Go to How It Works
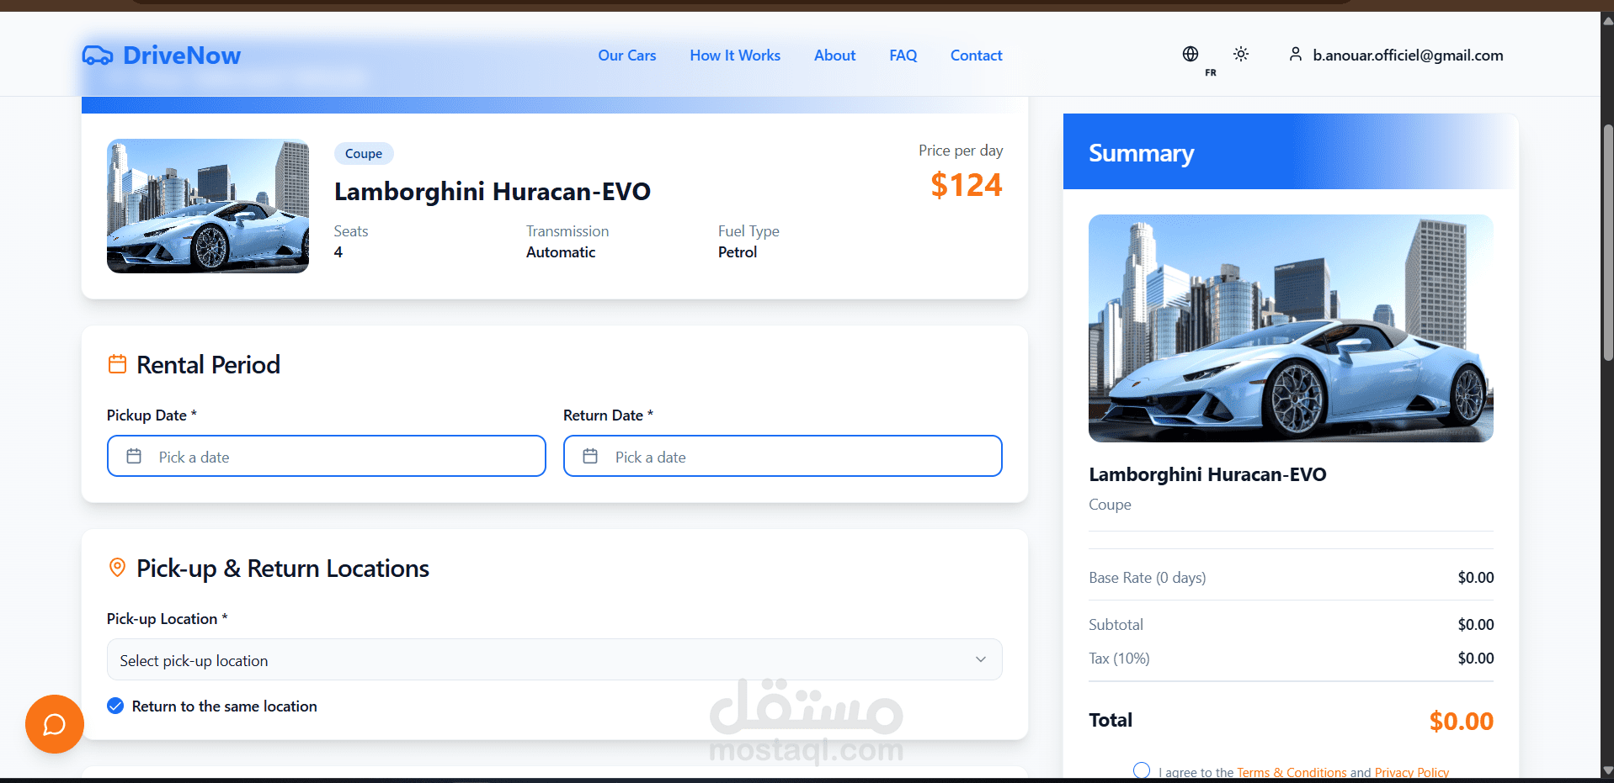Viewport: 1614px width, 783px height. click(x=735, y=56)
